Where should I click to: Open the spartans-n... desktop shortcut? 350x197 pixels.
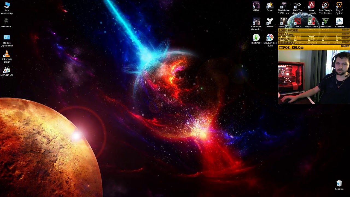(x=7, y=23)
